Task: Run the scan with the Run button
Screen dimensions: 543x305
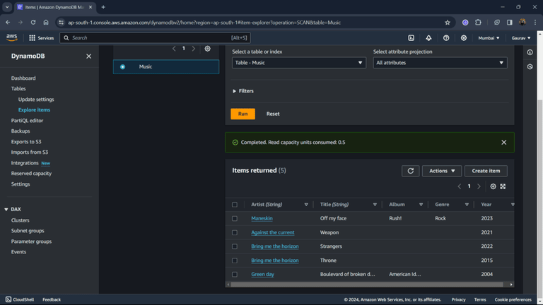Action: 243,114
